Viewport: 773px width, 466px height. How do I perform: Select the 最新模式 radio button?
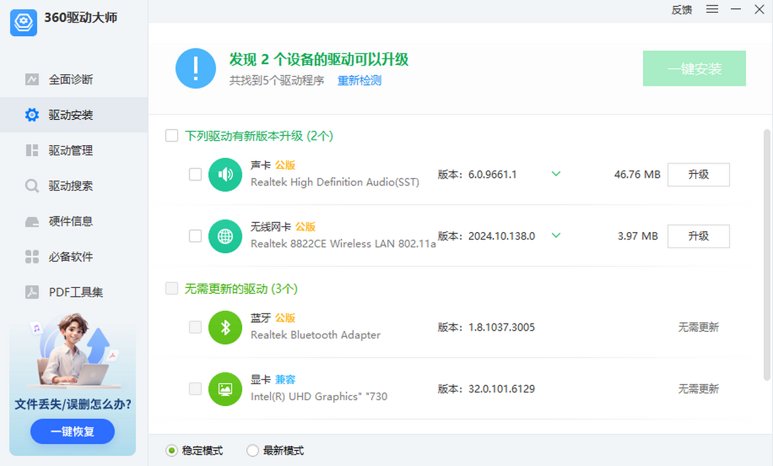pos(253,451)
